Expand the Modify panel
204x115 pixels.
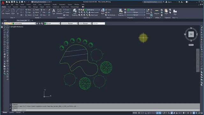(x=38, y=18)
